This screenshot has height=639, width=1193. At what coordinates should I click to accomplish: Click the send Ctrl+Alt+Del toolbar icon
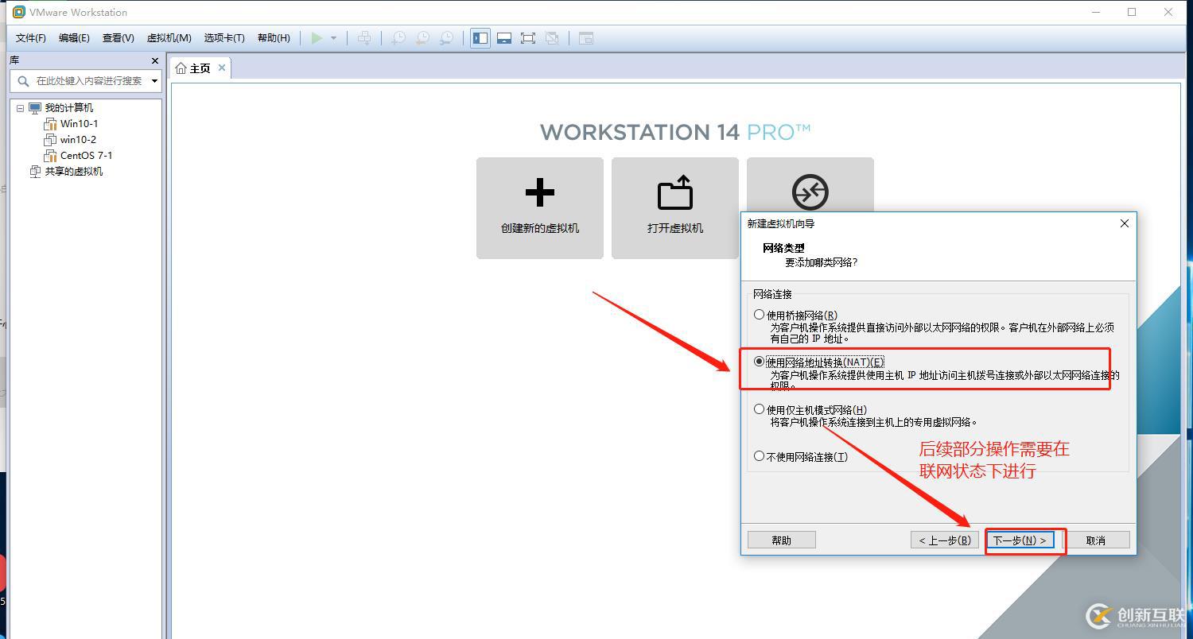point(364,38)
